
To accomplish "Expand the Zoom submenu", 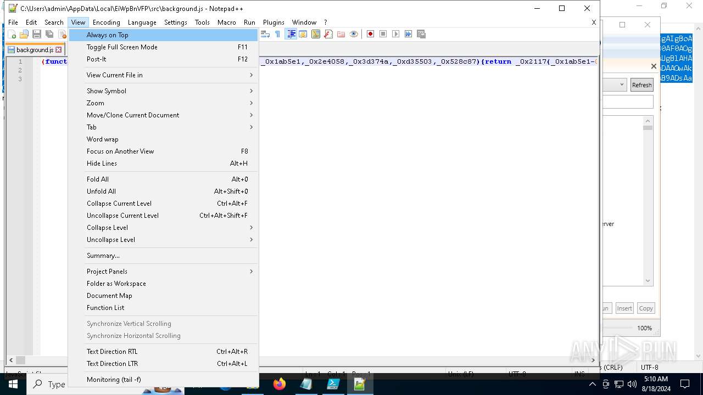I will [163, 103].
